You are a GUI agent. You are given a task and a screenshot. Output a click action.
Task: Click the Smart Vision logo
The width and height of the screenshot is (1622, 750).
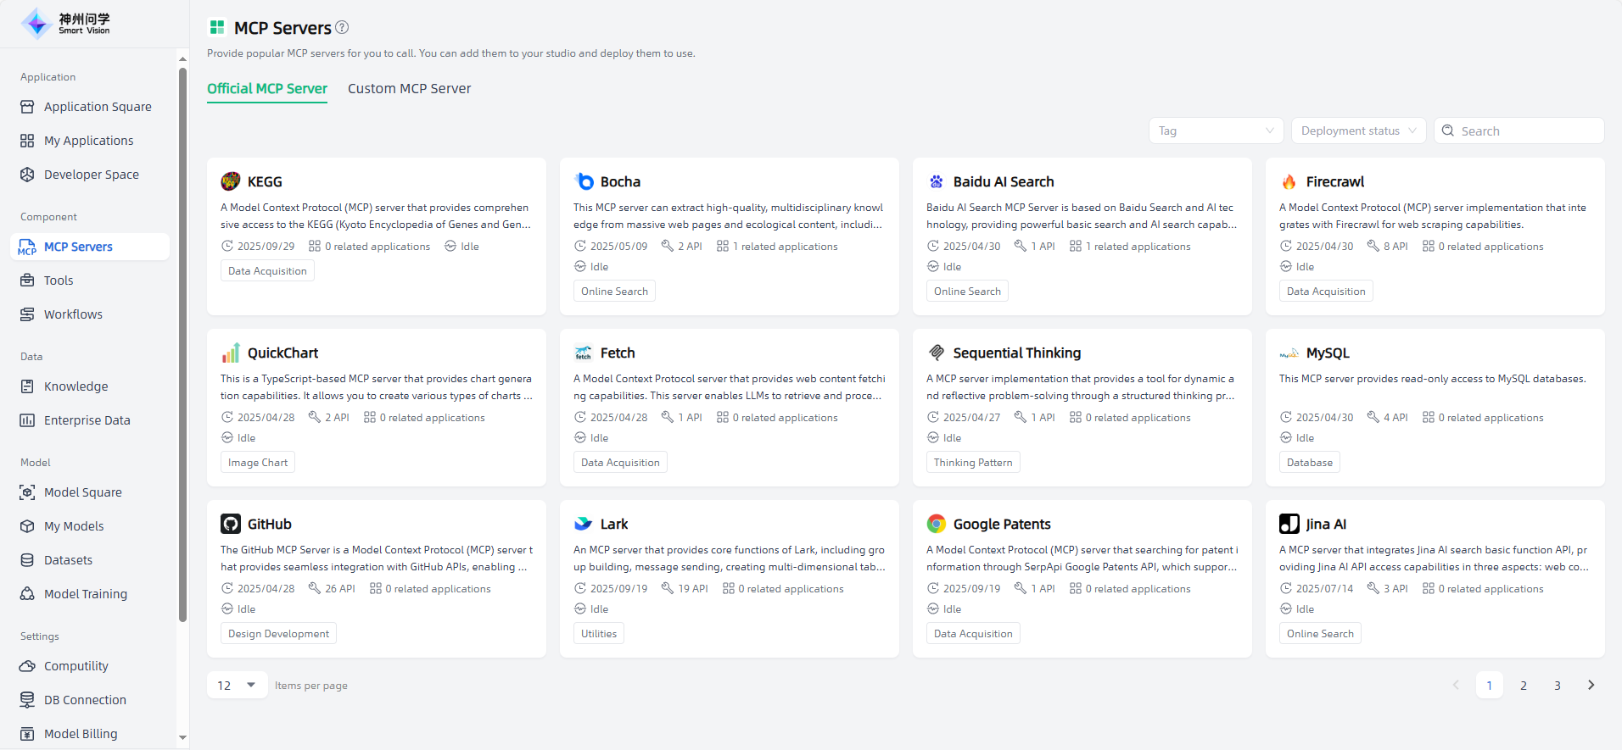coord(66,24)
